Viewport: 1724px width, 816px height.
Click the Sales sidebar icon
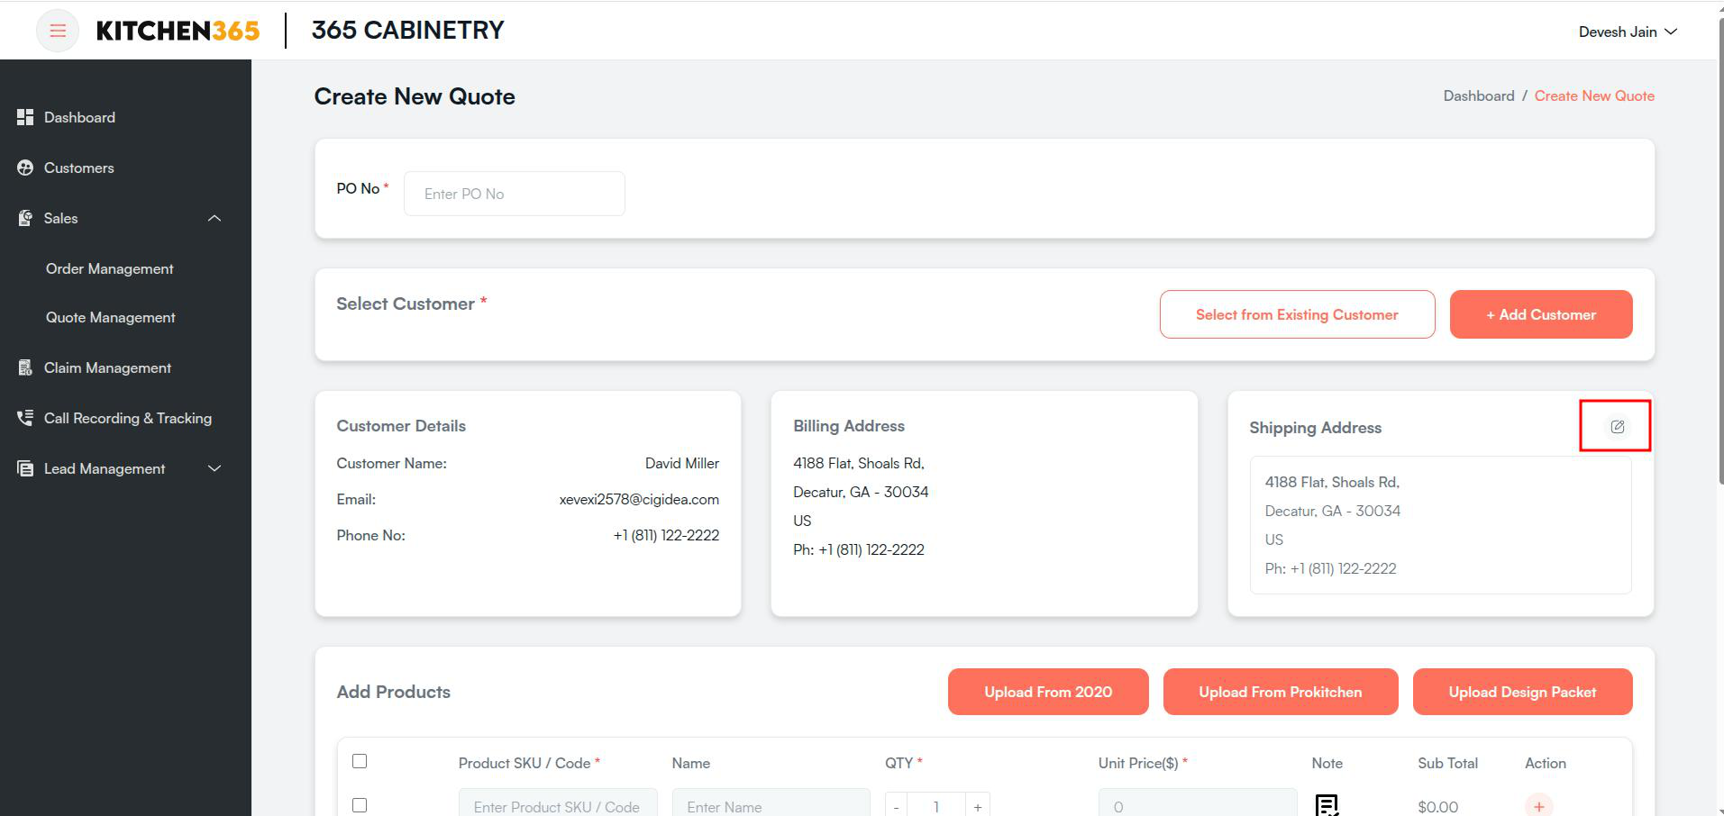25,218
